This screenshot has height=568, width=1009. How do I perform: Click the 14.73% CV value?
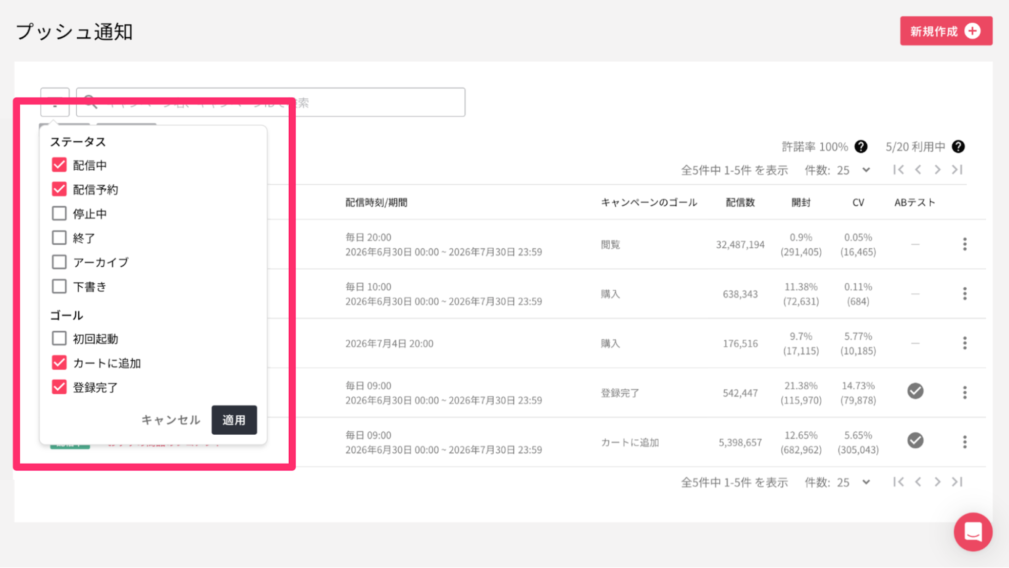(858, 386)
